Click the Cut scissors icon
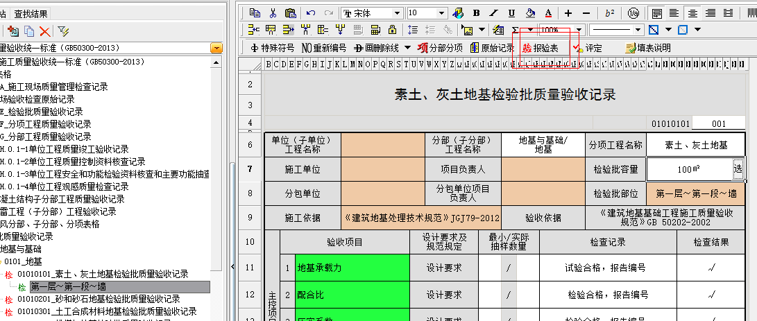Image resolution: width=757 pixels, height=321 pixels. [x=273, y=12]
